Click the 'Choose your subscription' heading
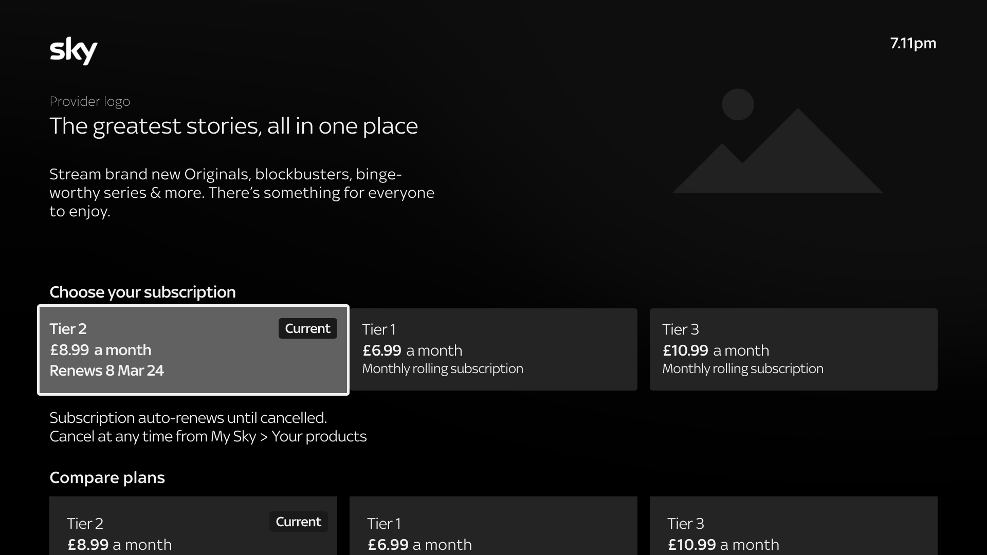The image size is (987, 555). 142,292
